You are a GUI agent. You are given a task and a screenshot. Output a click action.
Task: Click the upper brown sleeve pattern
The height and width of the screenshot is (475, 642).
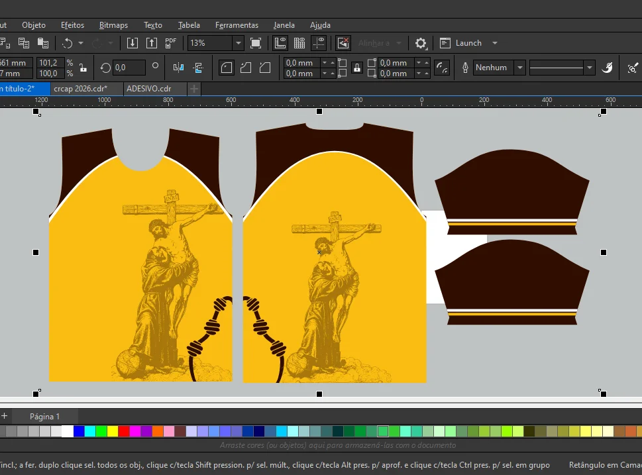tap(511, 191)
